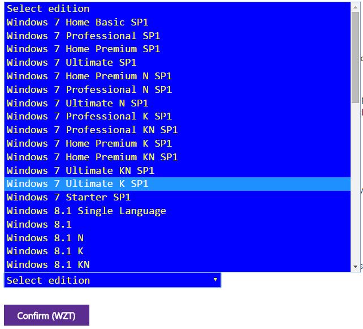Pick Windows 7 Home Premium SP1

coord(178,49)
